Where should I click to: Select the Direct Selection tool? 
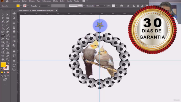point(7,15)
